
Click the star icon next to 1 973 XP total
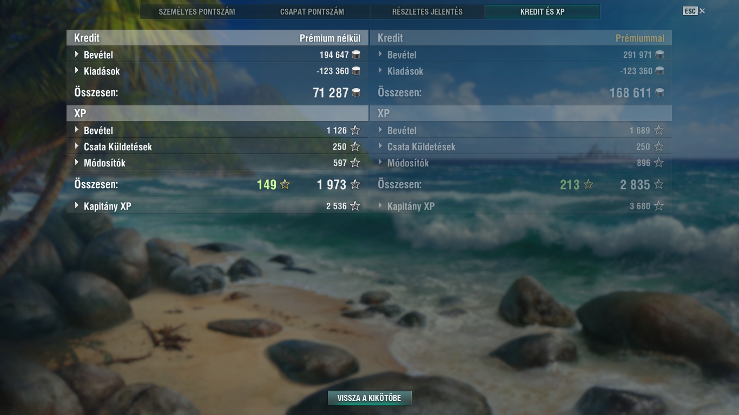tap(355, 184)
